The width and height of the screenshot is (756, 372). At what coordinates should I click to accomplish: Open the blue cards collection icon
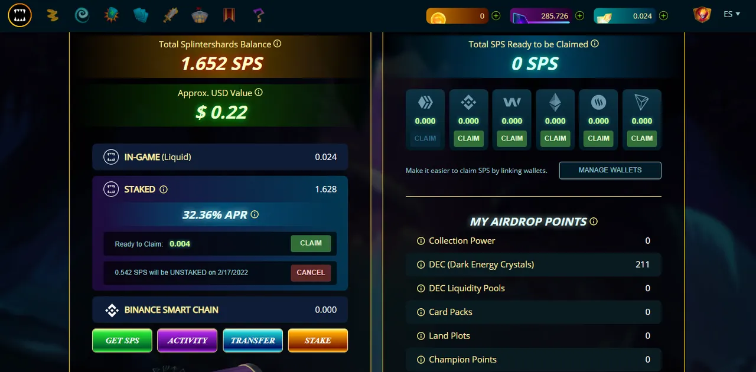click(x=141, y=15)
